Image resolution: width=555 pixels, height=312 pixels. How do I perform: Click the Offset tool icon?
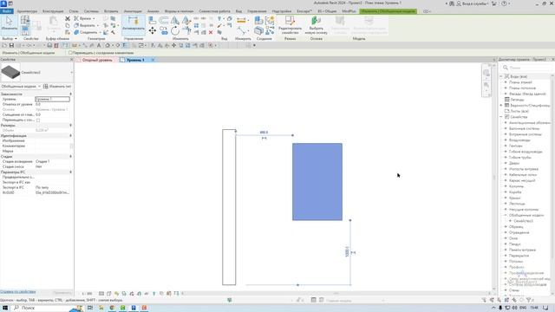click(x=164, y=20)
